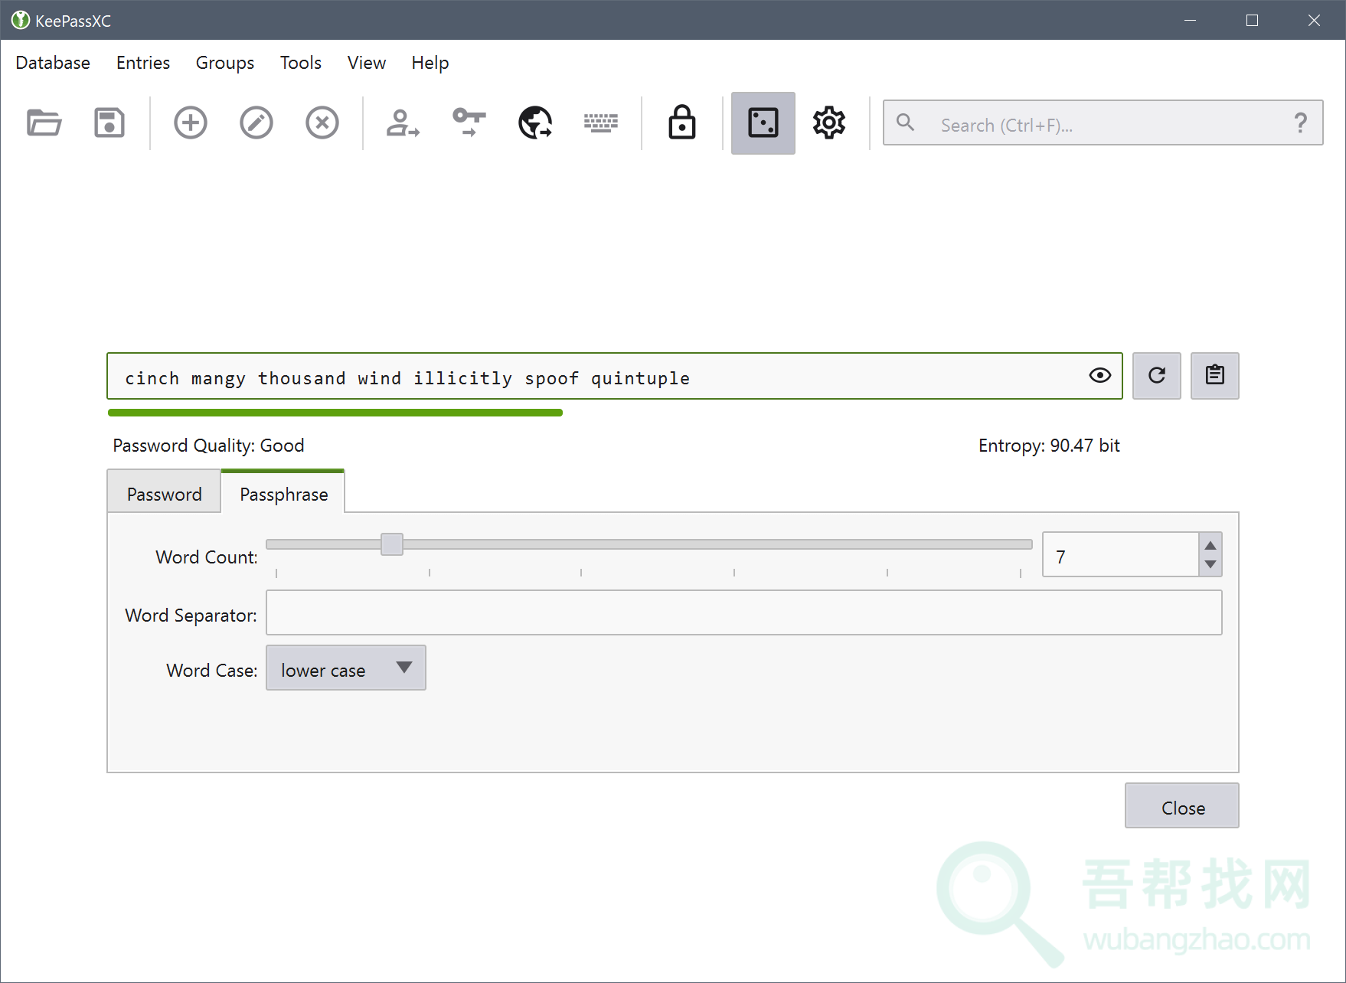Viewport: 1346px width, 983px height.
Task: Open search help question mark
Action: pyautogui.click(x=1300, y=122)
